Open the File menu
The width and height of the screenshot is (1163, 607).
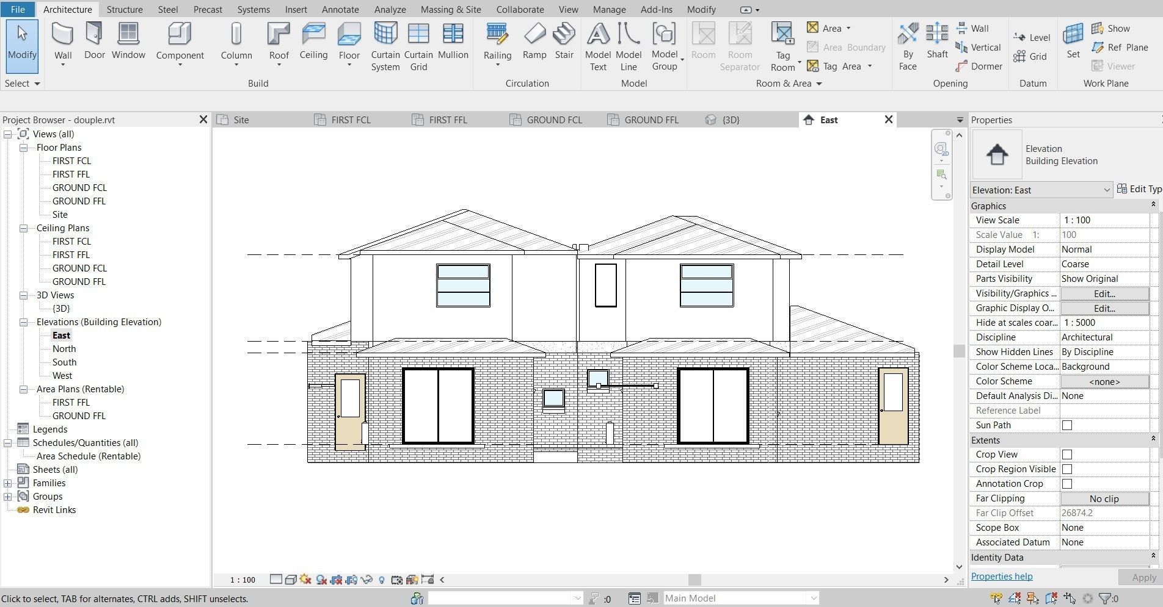point(18,9)
